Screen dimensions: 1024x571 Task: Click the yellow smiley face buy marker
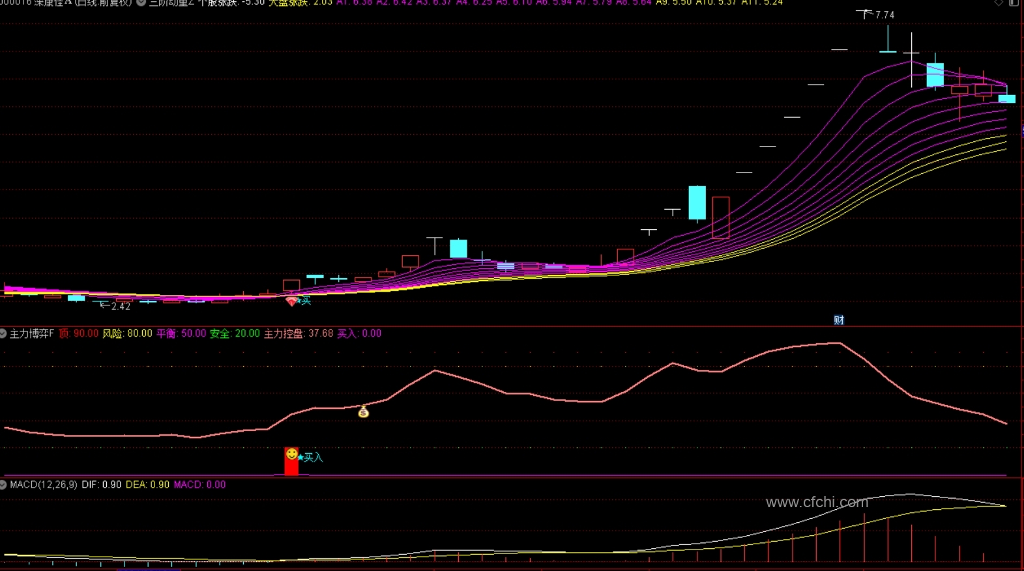291,454
